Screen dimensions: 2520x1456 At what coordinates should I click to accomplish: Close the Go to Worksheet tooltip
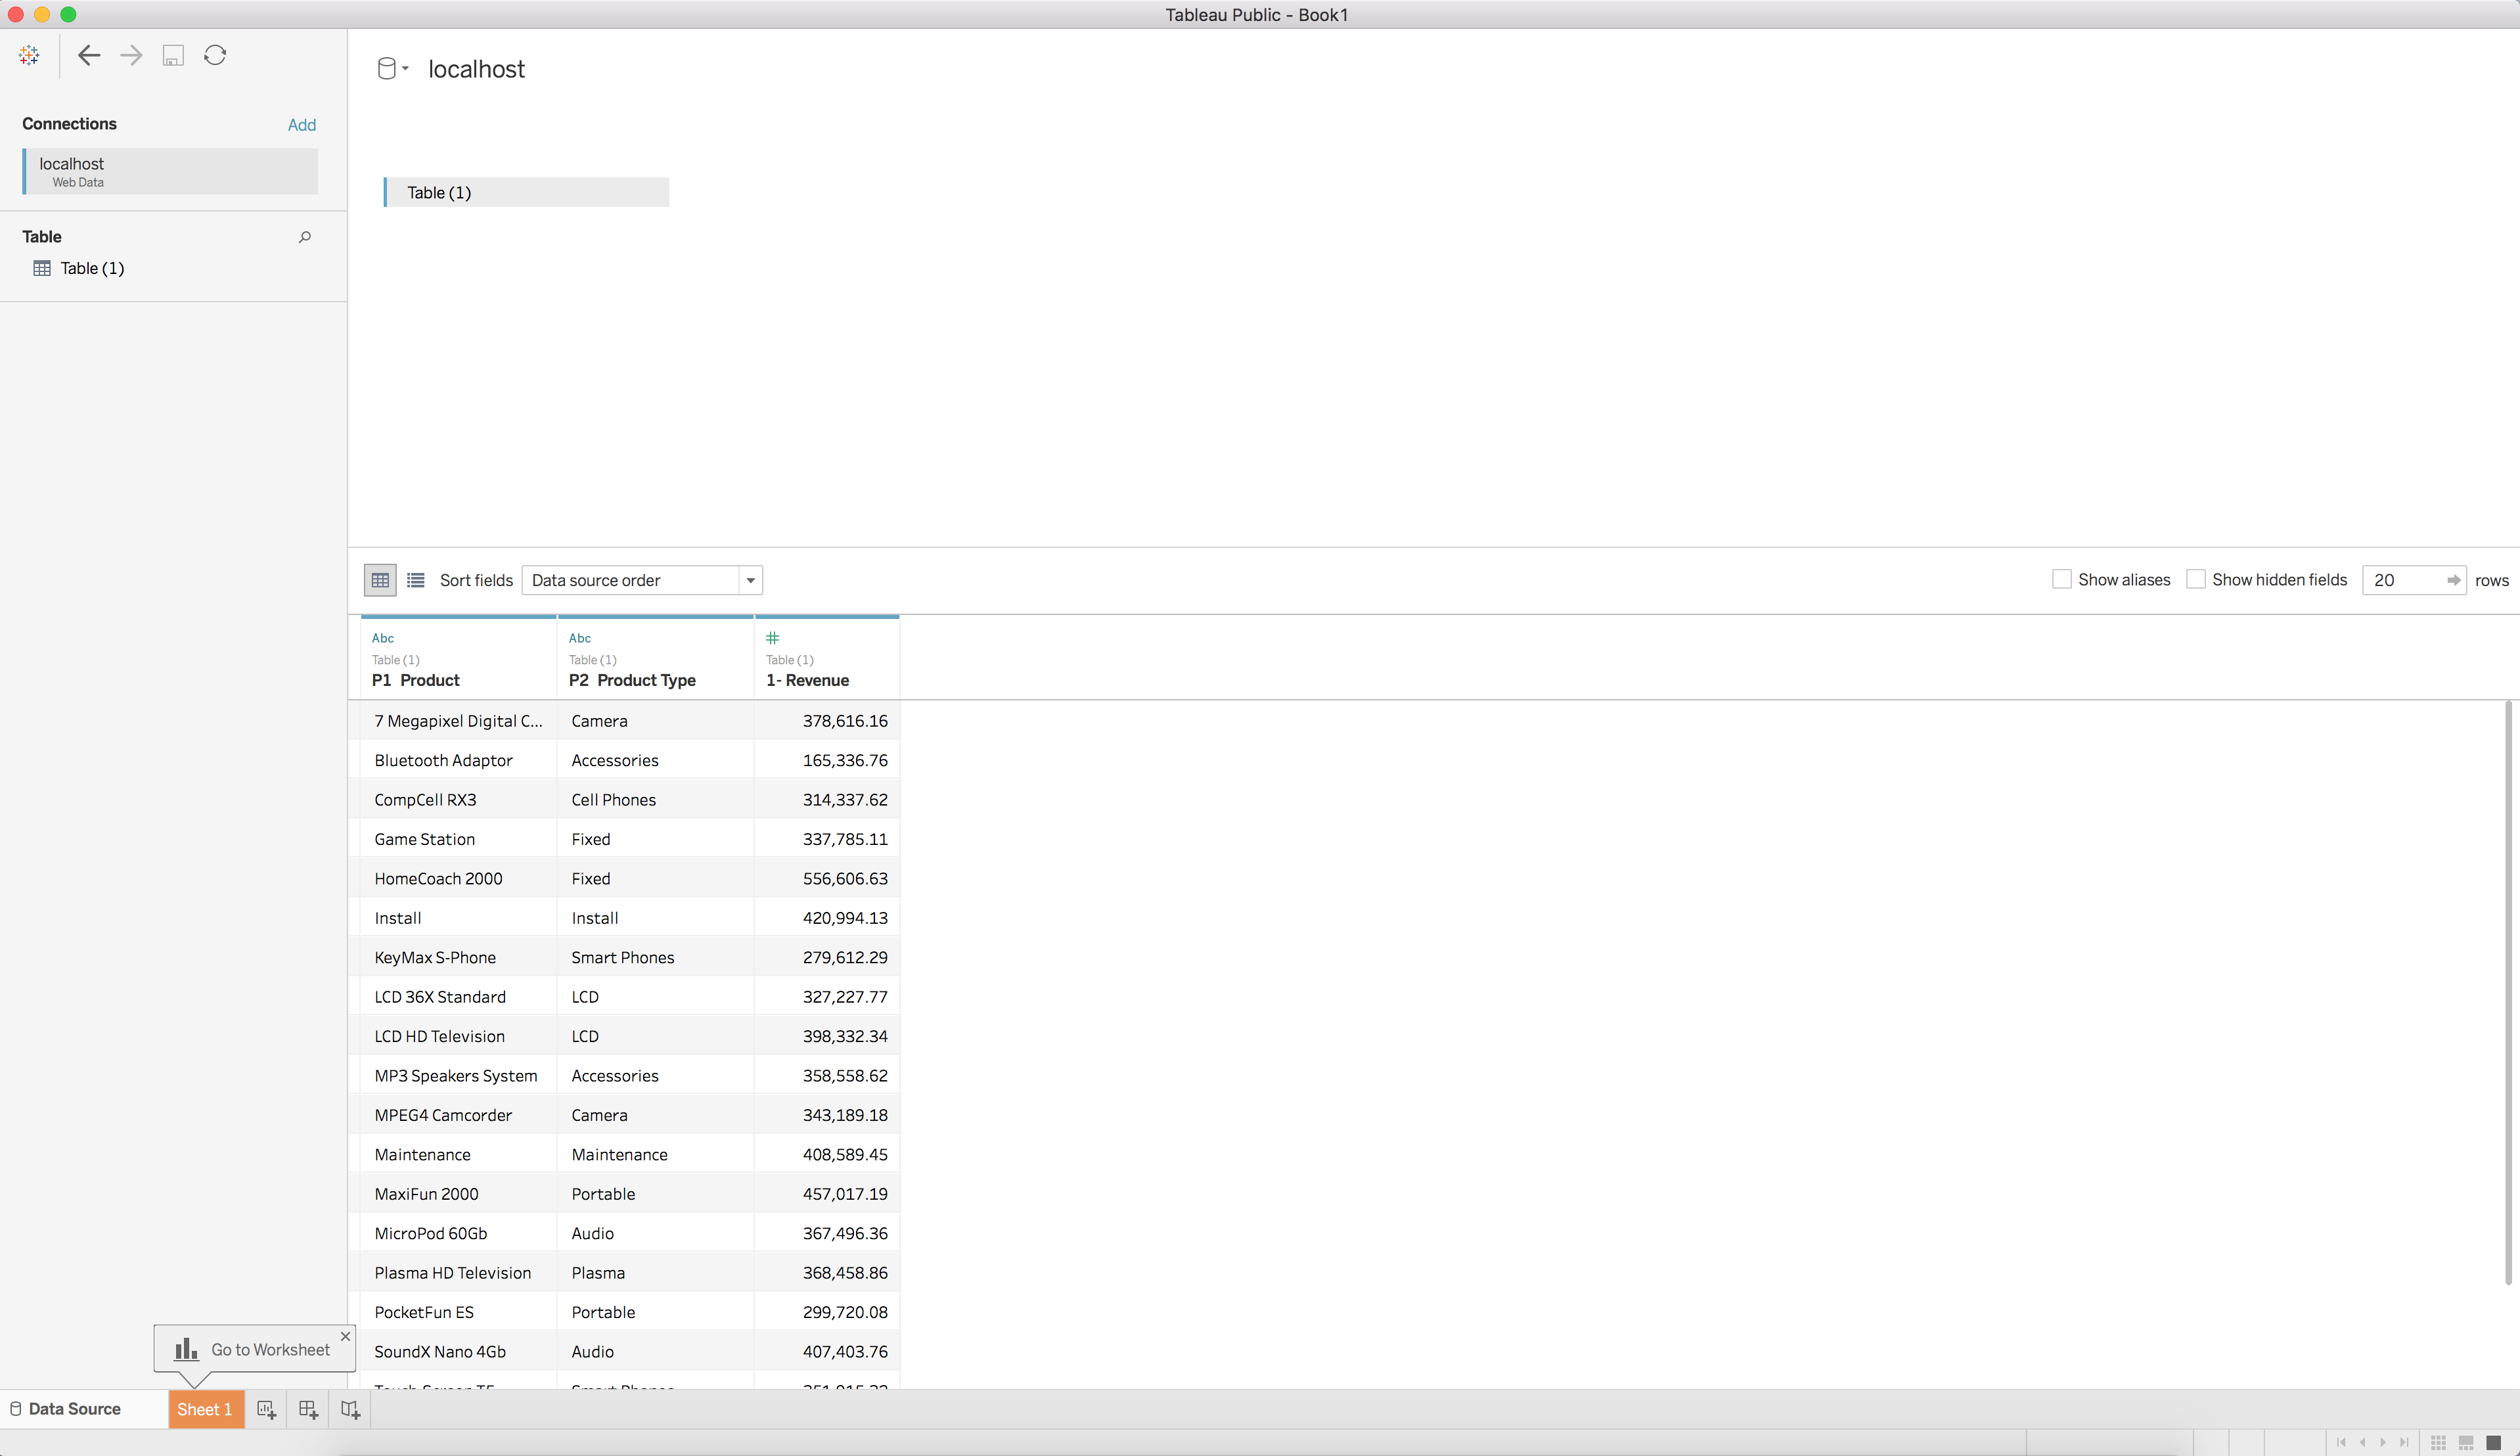345,1336
